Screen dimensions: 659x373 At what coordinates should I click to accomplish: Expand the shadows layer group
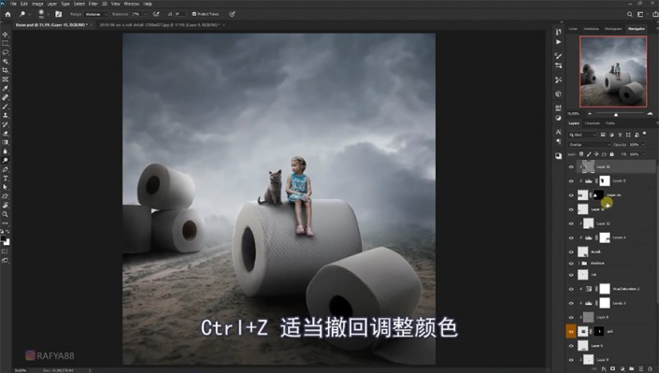click(x=579, y=264)
